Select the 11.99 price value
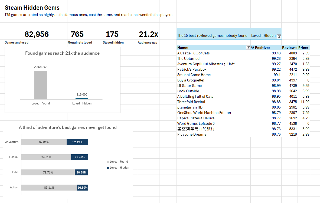The width and height of the screenshot is (320, 203). coord(305,102)
